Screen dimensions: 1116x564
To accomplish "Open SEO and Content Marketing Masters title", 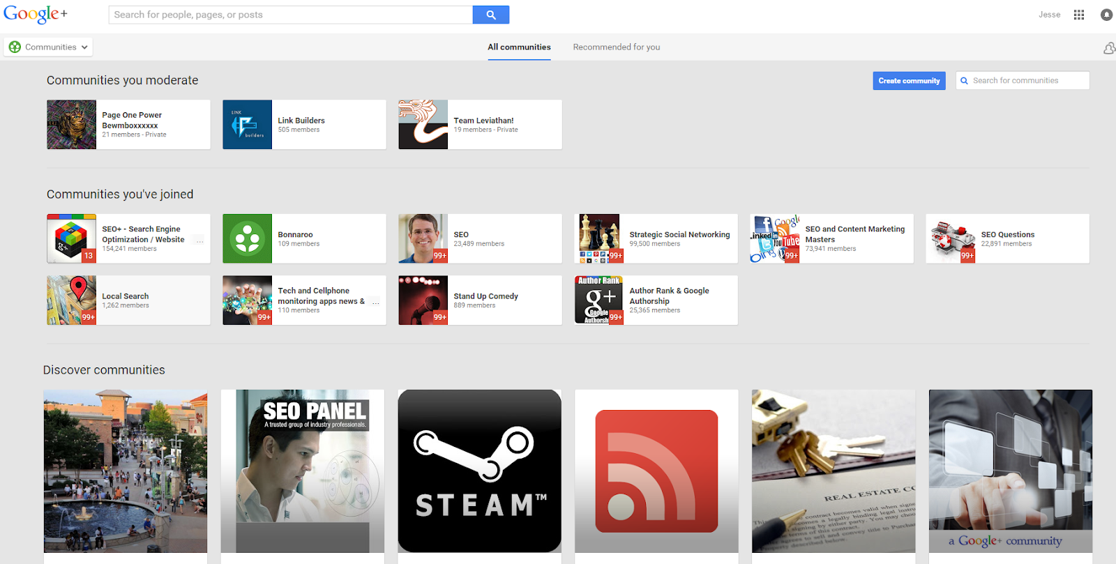I will coord(854,234).
